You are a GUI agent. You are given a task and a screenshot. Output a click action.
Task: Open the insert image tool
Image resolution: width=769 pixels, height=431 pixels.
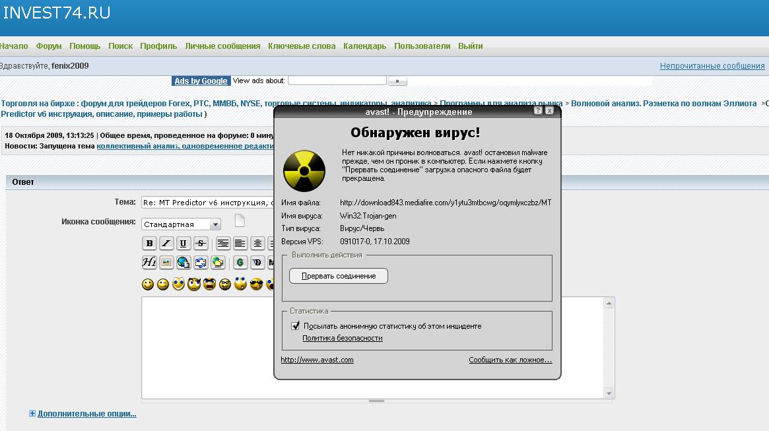point(166,262)
